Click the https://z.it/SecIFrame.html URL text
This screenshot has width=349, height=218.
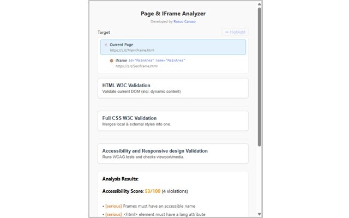coord(136,66)
